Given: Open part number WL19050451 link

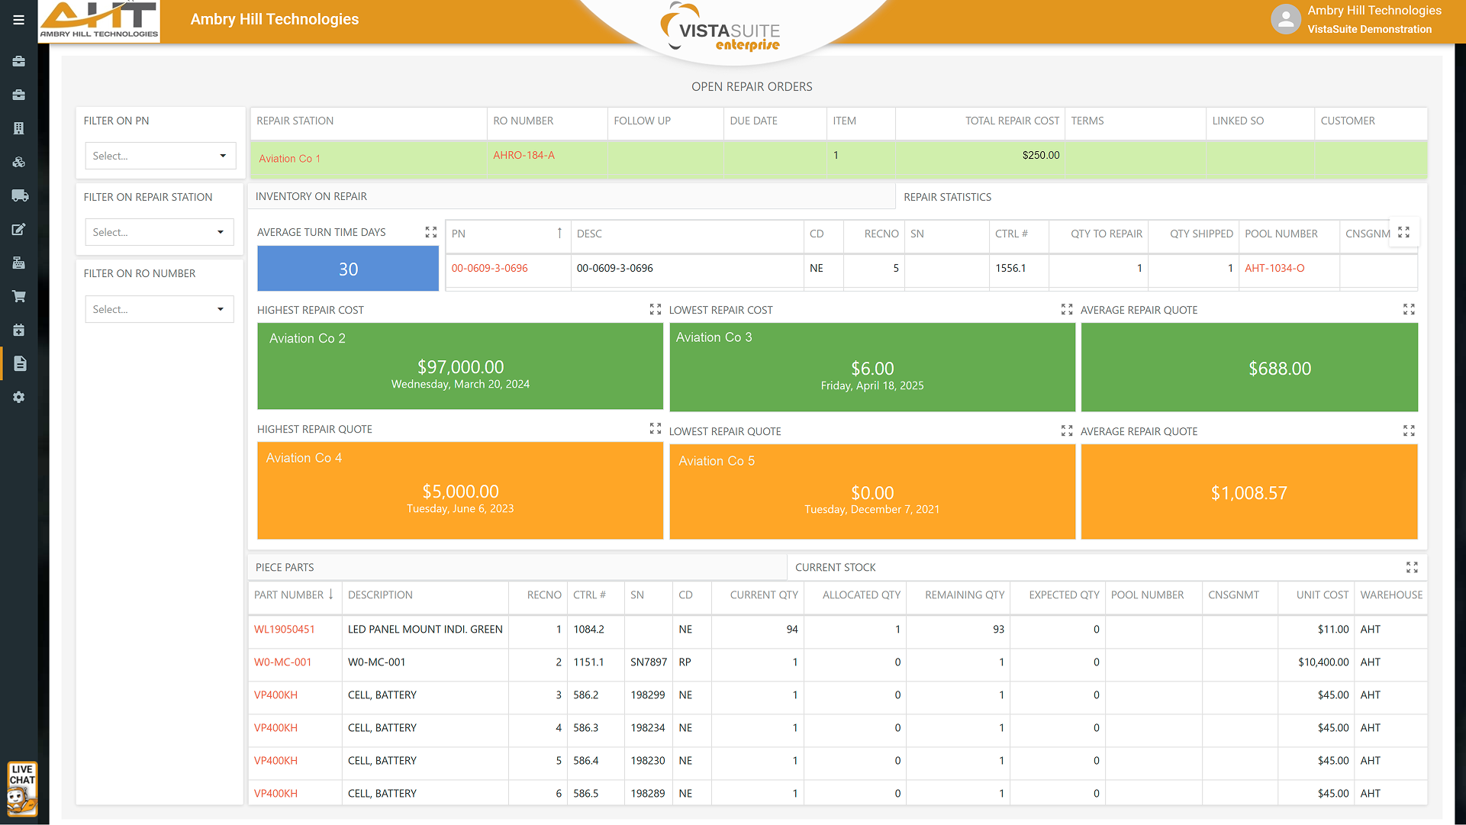Looking at the screenshot, I should coord(284,629).
